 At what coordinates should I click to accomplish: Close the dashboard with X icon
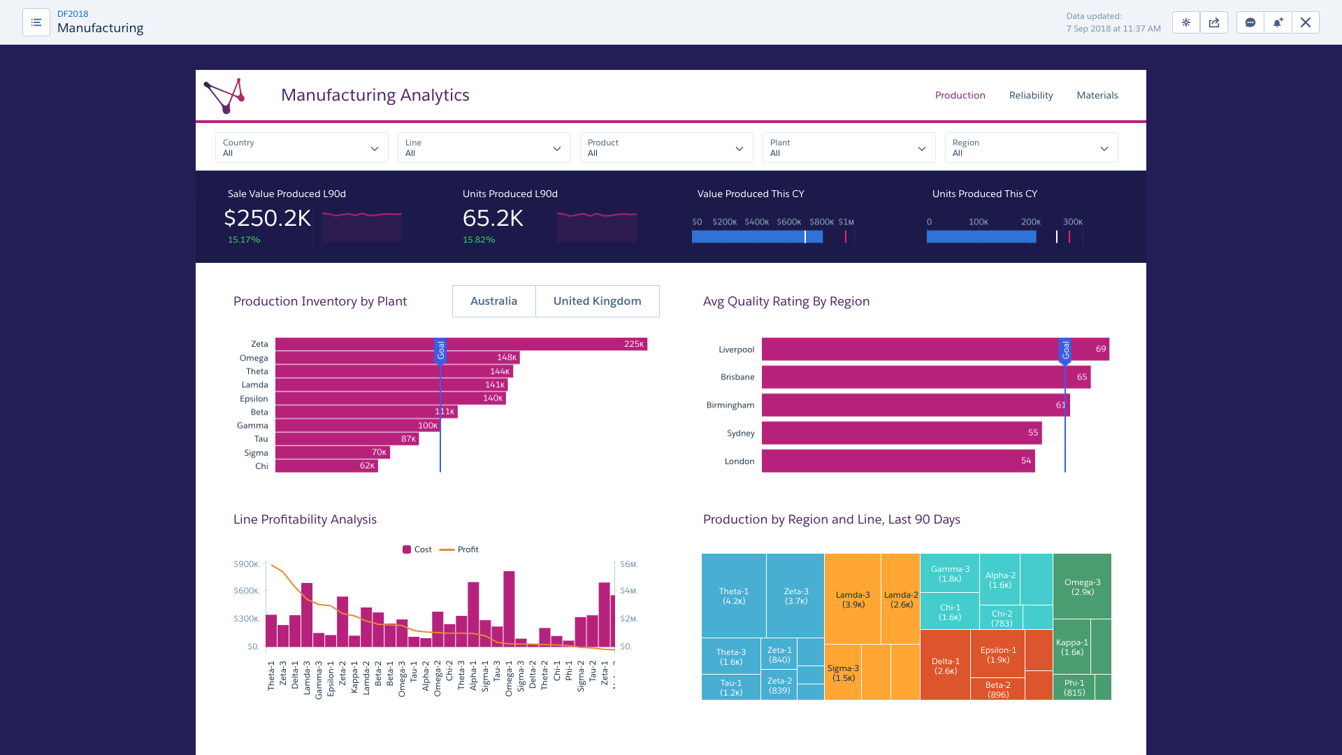coord(1306,22)
